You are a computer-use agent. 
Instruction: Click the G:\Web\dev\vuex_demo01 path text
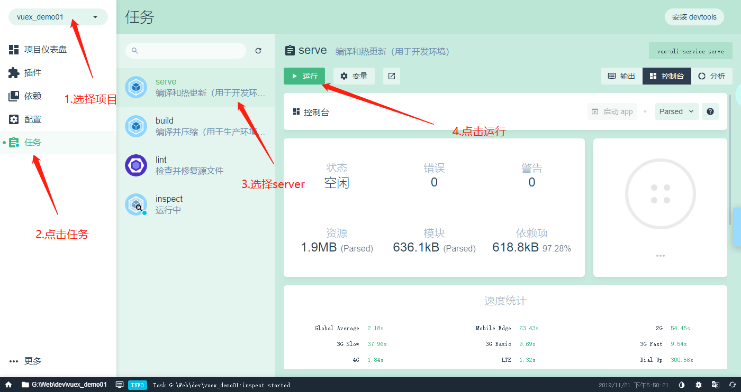click(69, 385)
